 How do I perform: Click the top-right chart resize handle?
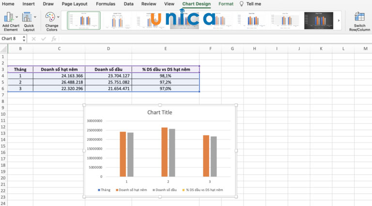[236, 105]
